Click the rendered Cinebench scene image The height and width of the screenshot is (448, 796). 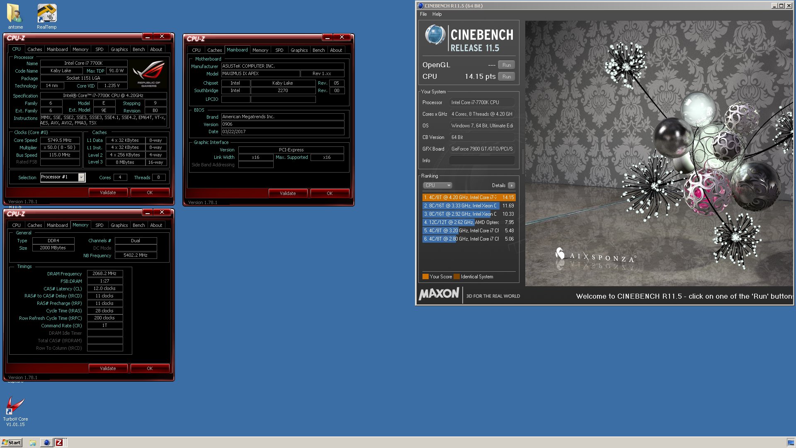[x=659, y=153]
